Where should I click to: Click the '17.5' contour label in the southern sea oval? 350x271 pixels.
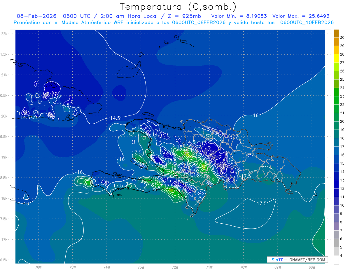[x=262, y=203]
